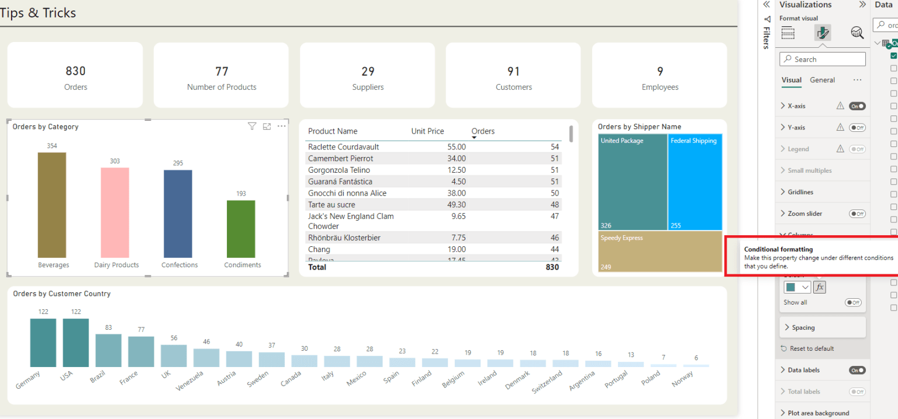Open More options on Orders by Category visual

tap(281, 126)
